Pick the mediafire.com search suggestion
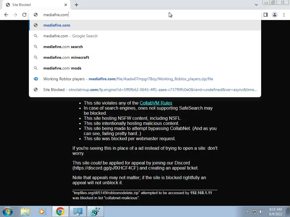This screenshot has width=290, height=217. [x=145, y=47]
